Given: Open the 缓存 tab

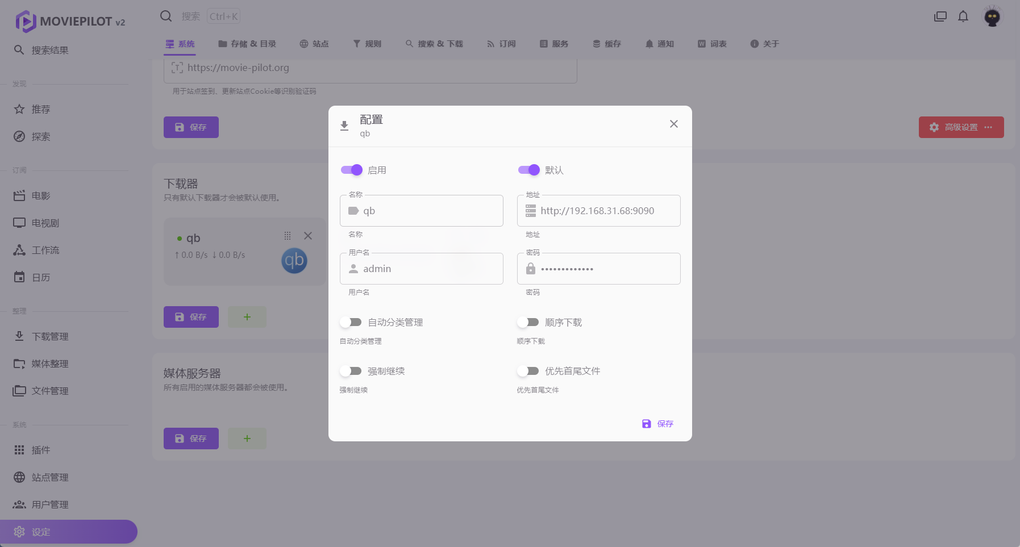Looking at the screenshot, I should click(x=607, y=44).
